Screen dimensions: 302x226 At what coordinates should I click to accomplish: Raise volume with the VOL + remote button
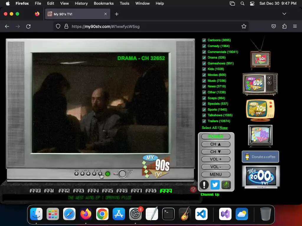pyautogui.click(x=216, y=159)
